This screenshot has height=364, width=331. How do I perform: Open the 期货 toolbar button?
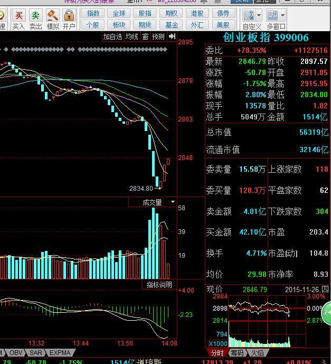[145, 25]
